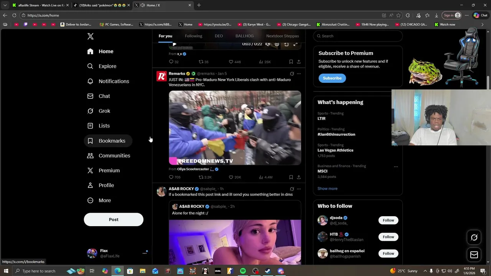Play the top video
The image size is (491, 276).
click(x=175, y=44)
